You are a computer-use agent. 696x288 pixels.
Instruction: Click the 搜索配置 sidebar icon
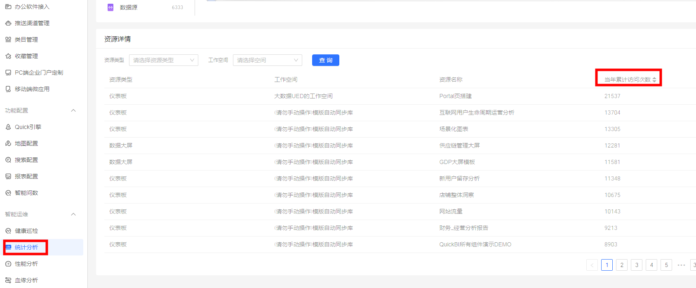pyautogui.click(x=8, y=160)
